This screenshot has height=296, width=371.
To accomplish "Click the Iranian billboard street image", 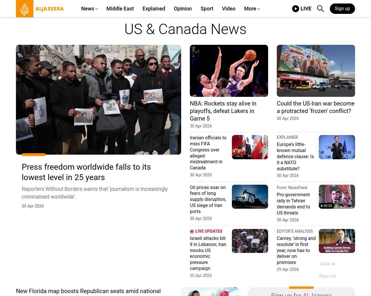I will [316, 71].
